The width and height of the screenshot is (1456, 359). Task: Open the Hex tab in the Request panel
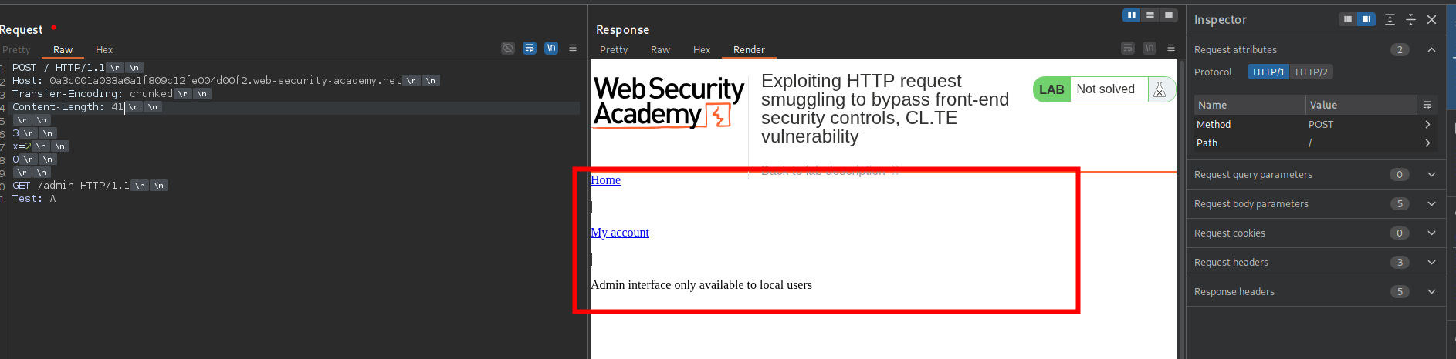click(104, 50)
